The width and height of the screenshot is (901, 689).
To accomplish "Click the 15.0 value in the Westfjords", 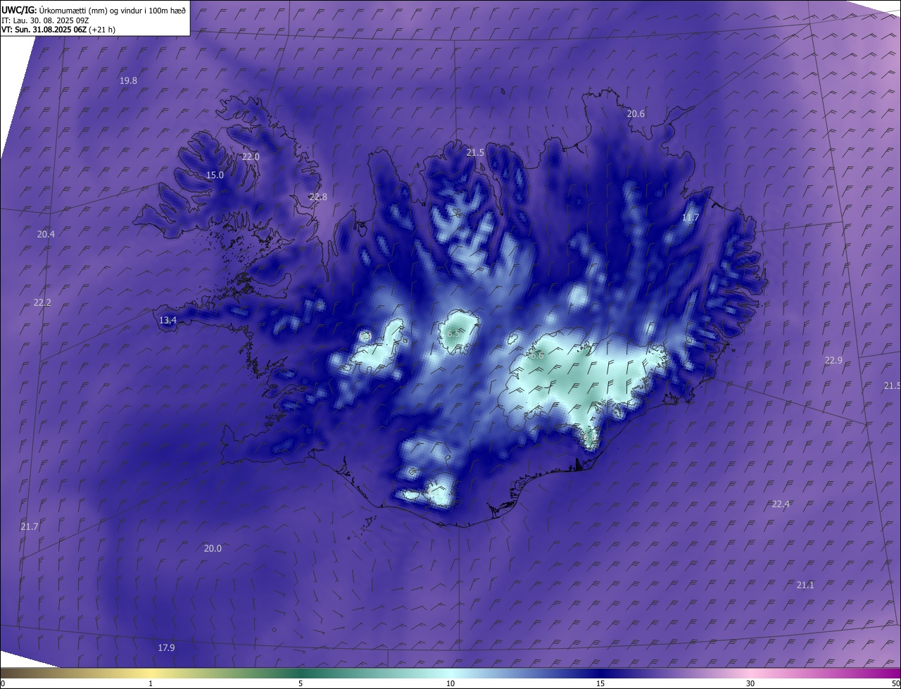I will (215, 175).
